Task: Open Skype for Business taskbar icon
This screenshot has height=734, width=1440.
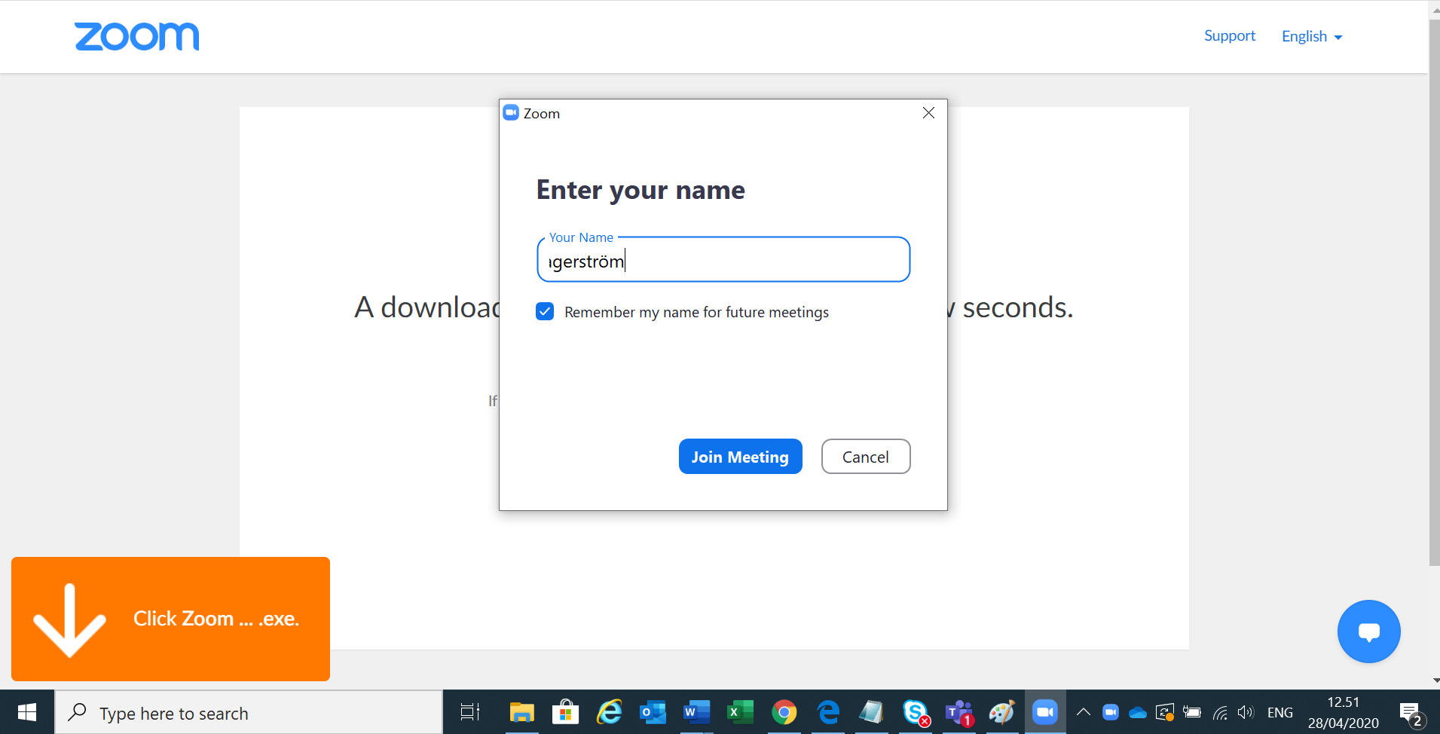Action: click(x=915, y=712)
